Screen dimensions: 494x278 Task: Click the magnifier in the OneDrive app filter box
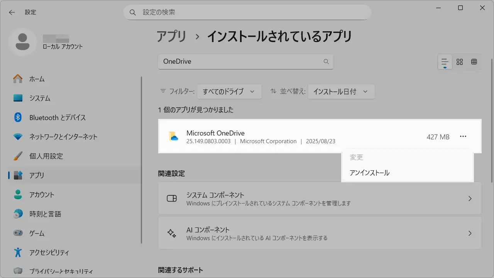(326, 61)
